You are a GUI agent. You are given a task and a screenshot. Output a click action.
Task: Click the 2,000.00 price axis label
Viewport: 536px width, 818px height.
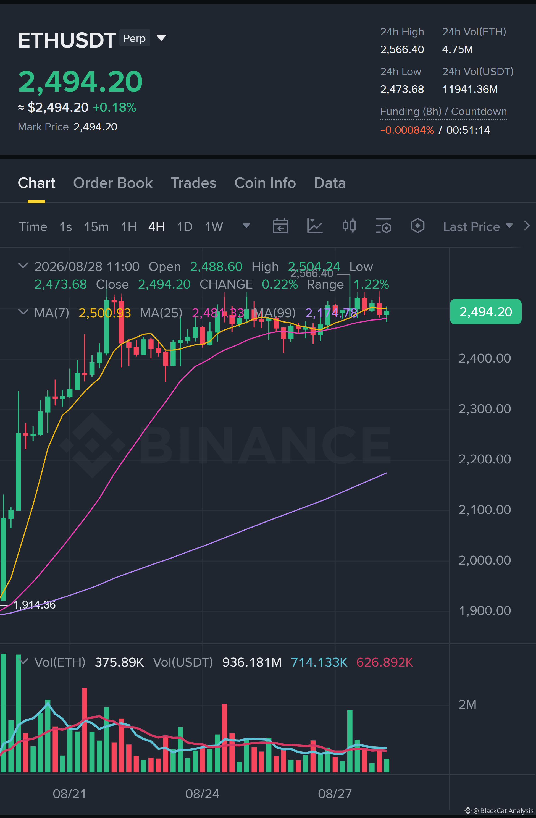(484, 560)
